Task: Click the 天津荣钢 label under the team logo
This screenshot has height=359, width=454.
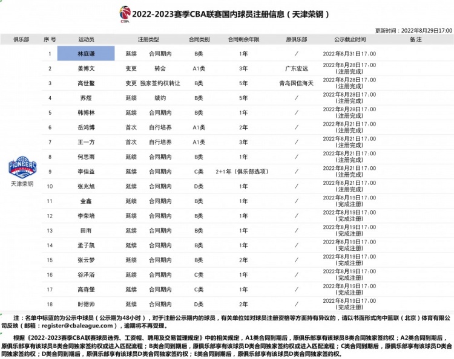Action: [x=22, y=184]
